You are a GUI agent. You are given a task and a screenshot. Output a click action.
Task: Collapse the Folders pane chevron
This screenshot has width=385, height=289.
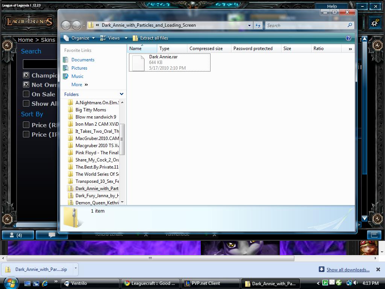(121, 94)
